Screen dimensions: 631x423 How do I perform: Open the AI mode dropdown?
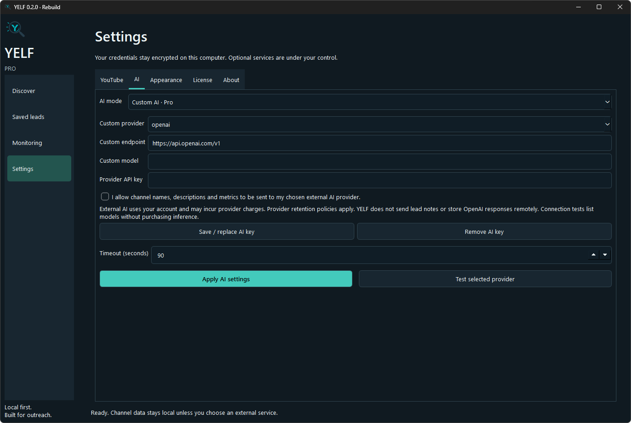click(370, 102)
